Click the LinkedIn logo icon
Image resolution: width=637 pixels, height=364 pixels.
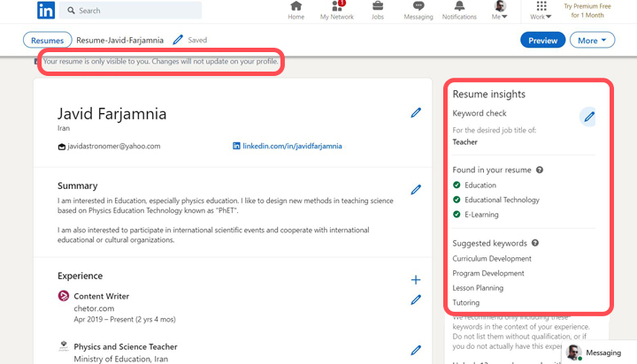click(46, 11)
